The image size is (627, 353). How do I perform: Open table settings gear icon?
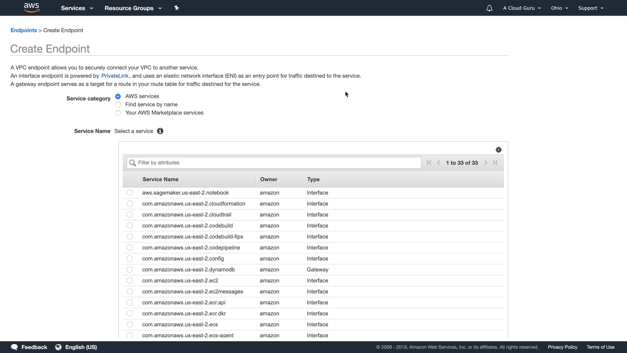[498, 150]
